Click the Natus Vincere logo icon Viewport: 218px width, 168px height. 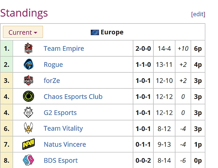coord(28,144)
